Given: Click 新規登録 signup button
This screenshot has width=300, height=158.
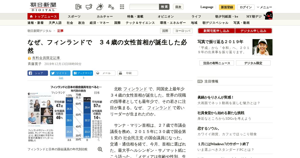Looking at the screenshot, I should pyautogui.click(x=227, y=7).
